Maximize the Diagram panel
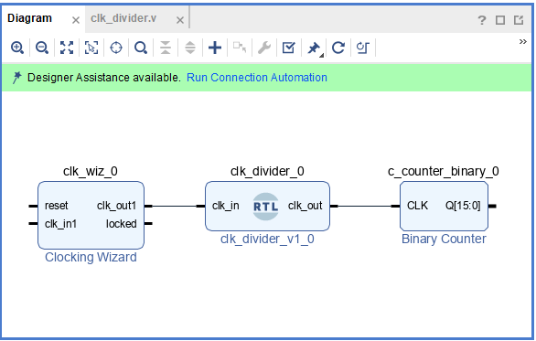Viewport: 536px width, 341px height. click(x=500, y=20)
